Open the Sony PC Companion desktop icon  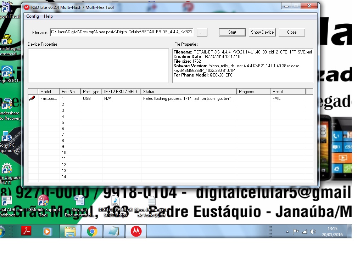coord(9,142)
